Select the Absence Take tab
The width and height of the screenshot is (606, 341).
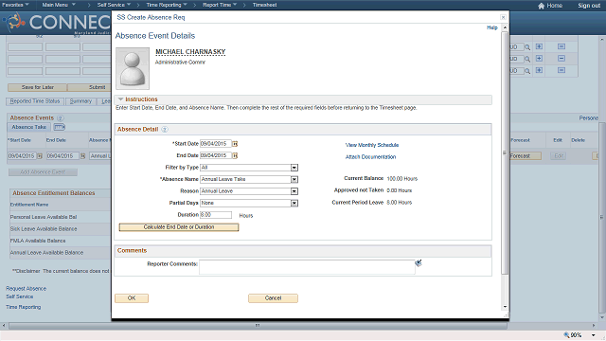coord(28,127)
